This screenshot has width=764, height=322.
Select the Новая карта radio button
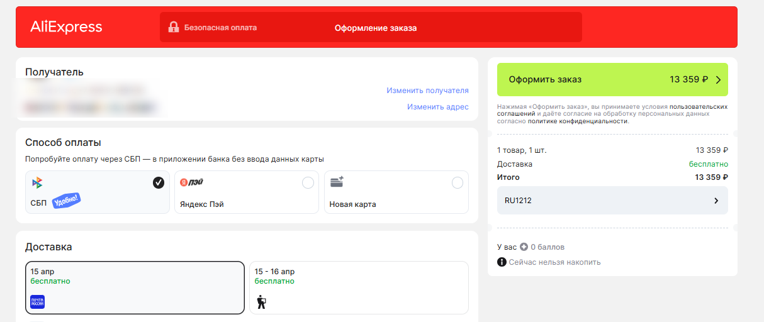click(458, 183)
